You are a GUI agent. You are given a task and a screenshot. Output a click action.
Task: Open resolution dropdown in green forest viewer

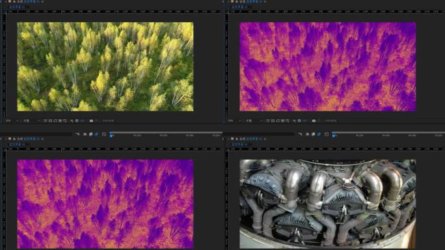click(31, 120)
